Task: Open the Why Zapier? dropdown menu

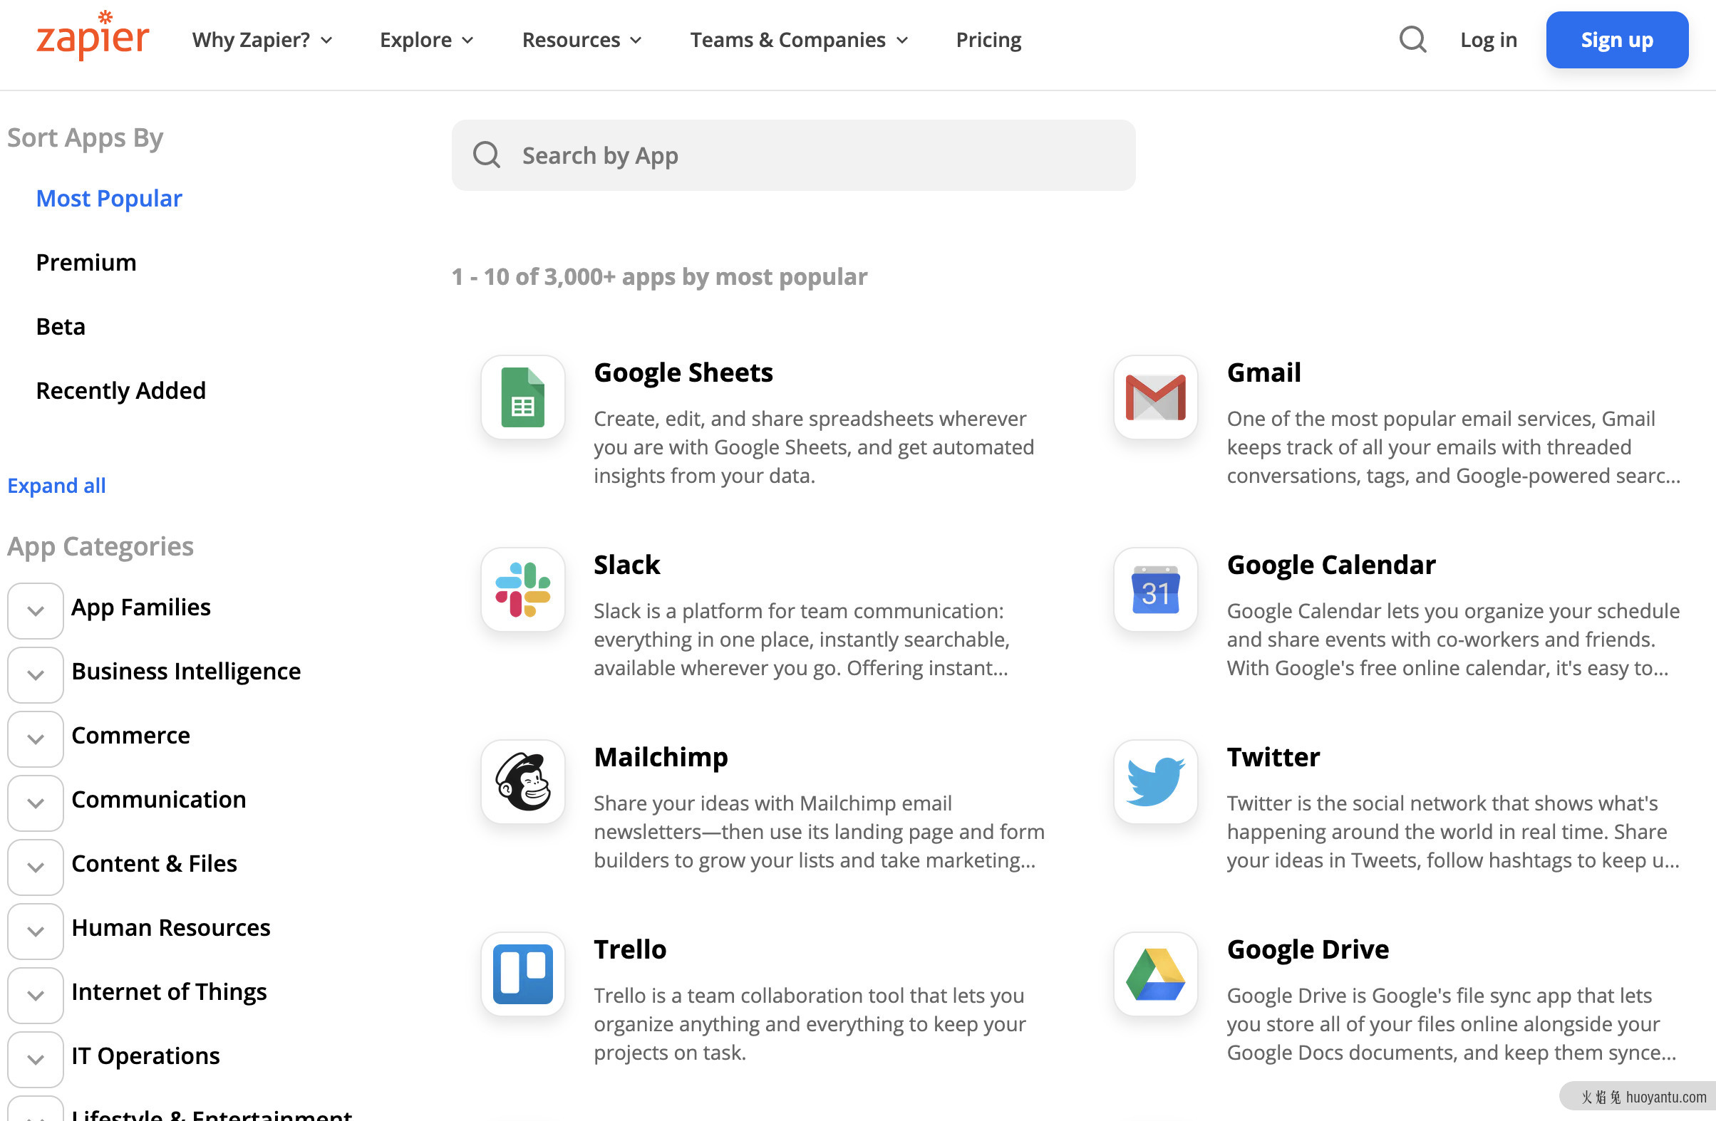Action: point(262,40)
